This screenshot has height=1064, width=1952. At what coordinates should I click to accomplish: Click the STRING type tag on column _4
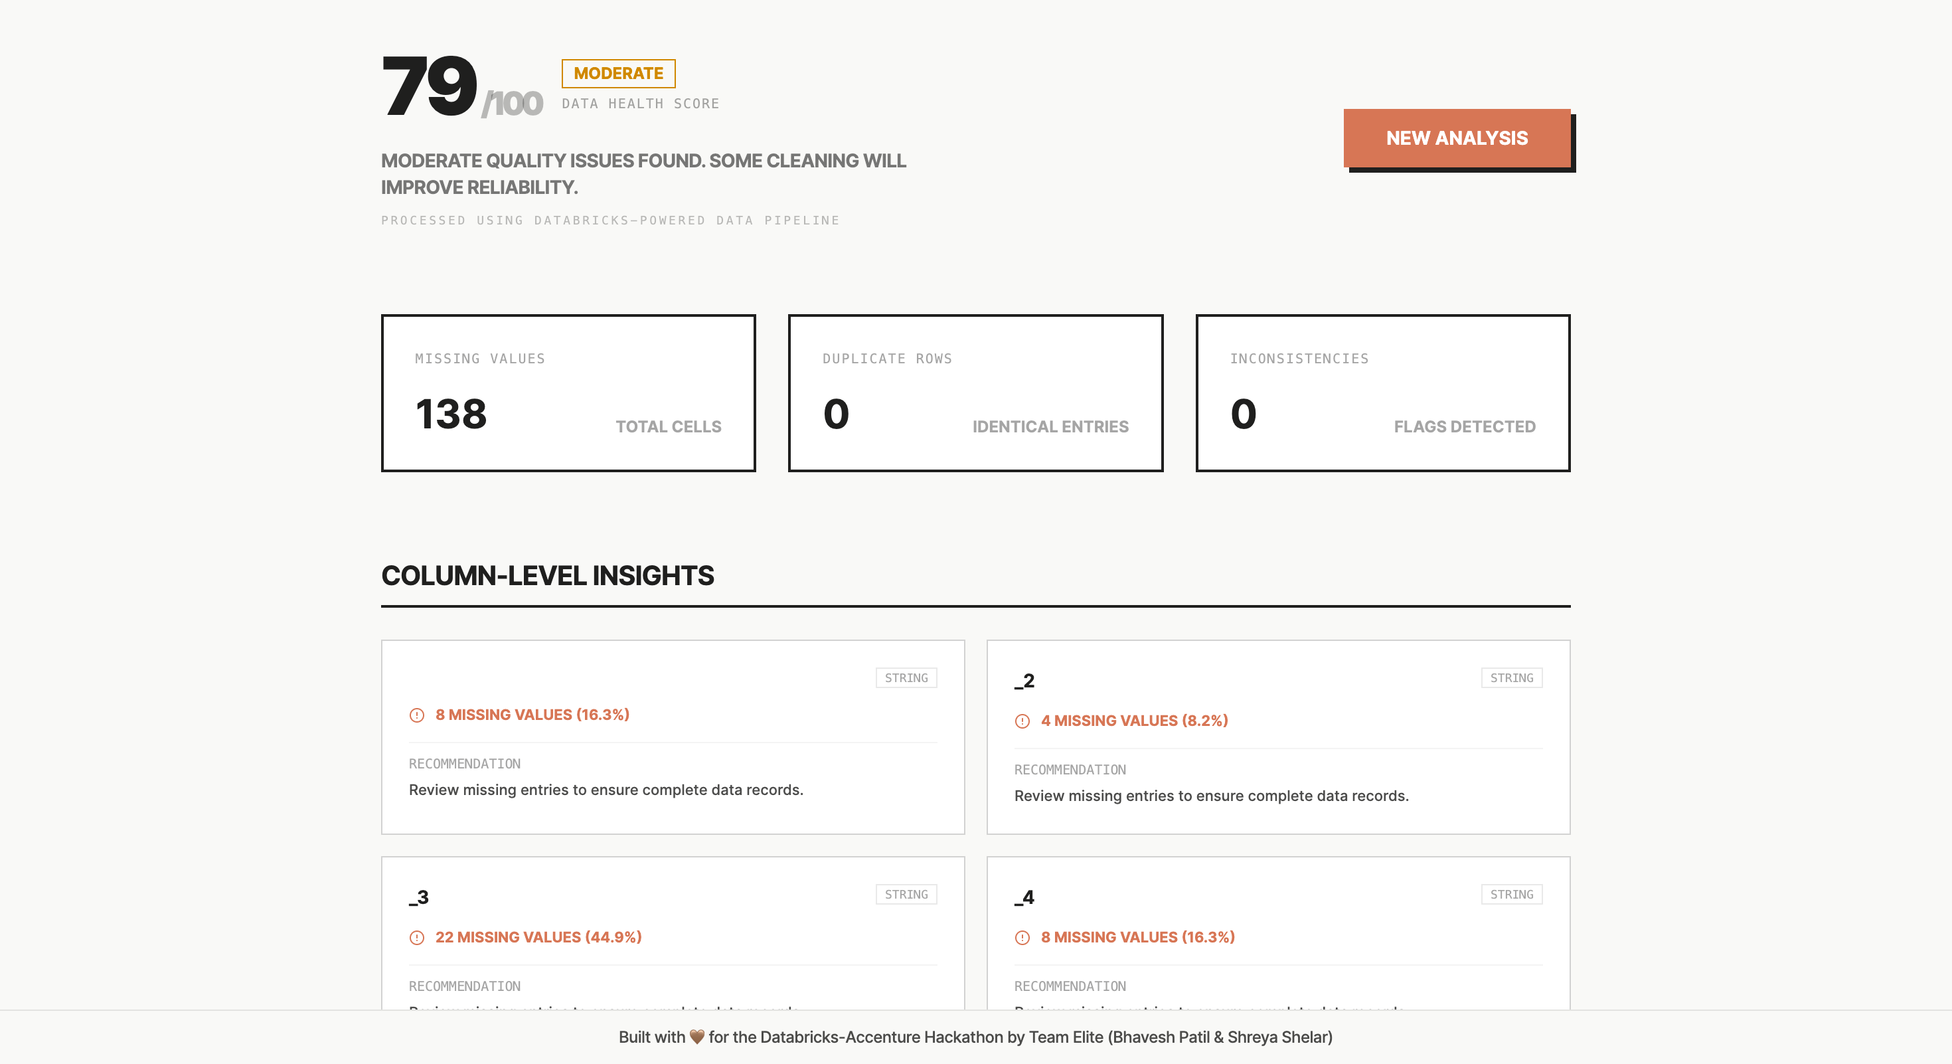(1511, 894)
